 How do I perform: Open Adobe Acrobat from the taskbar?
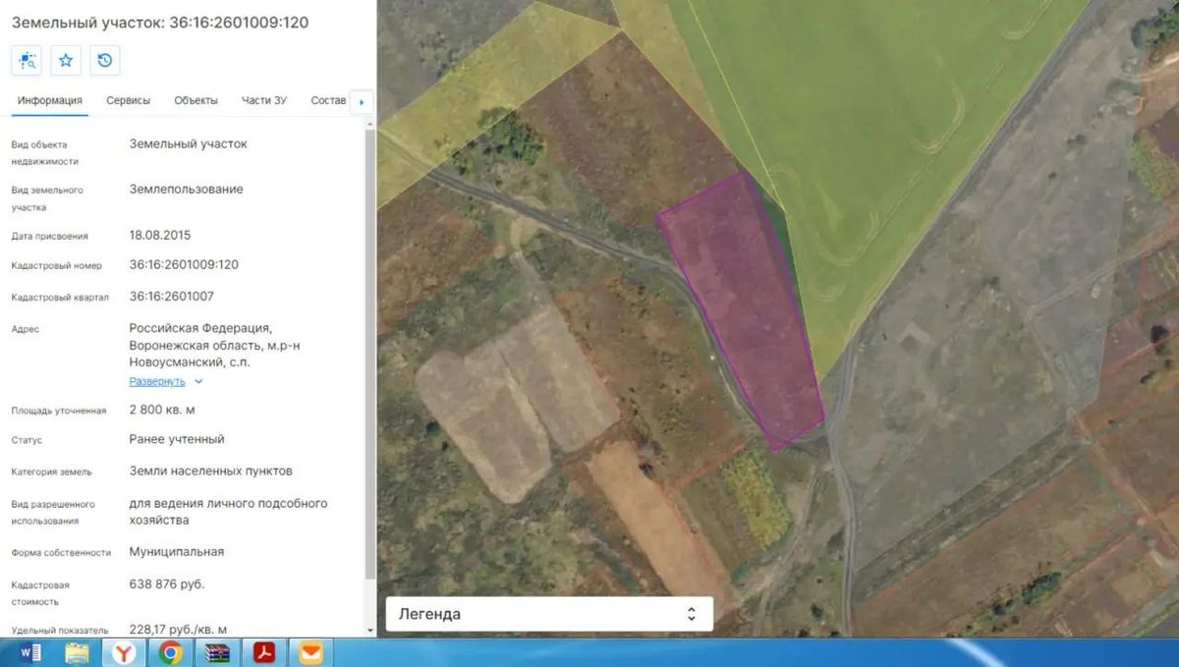tap(264, 652)
